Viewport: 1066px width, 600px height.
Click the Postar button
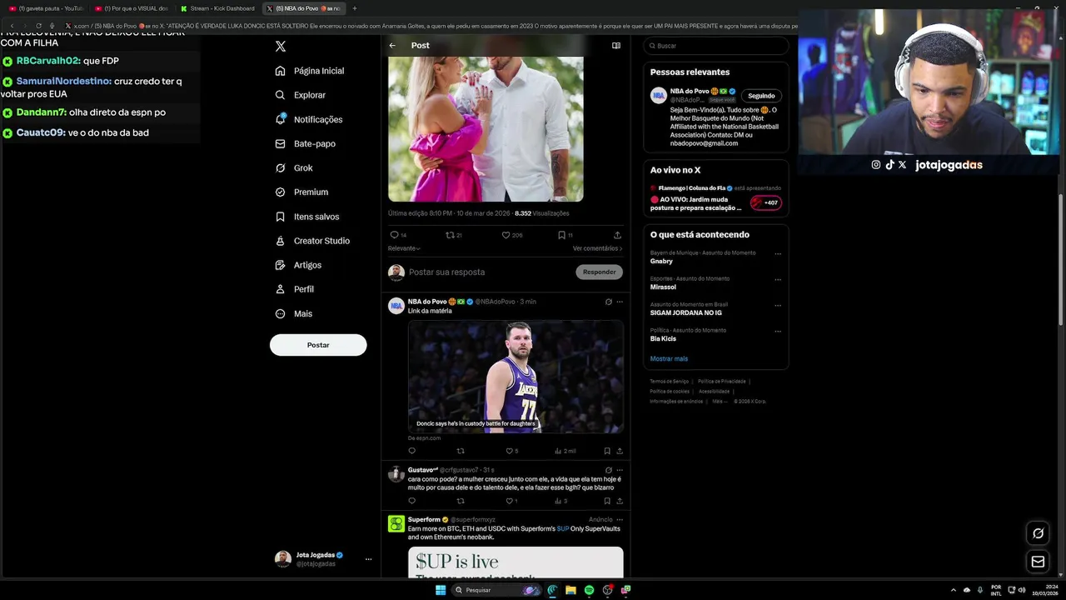click(318, 345)
